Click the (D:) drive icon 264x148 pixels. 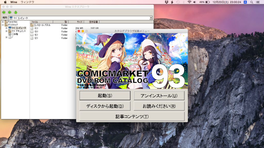coord(32,32)
